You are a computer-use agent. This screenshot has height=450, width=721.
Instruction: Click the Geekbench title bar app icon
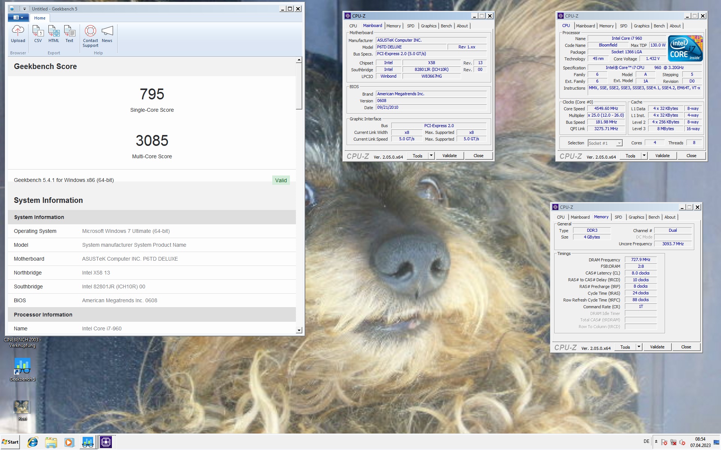pyautogui.click(x=12, y=9)
